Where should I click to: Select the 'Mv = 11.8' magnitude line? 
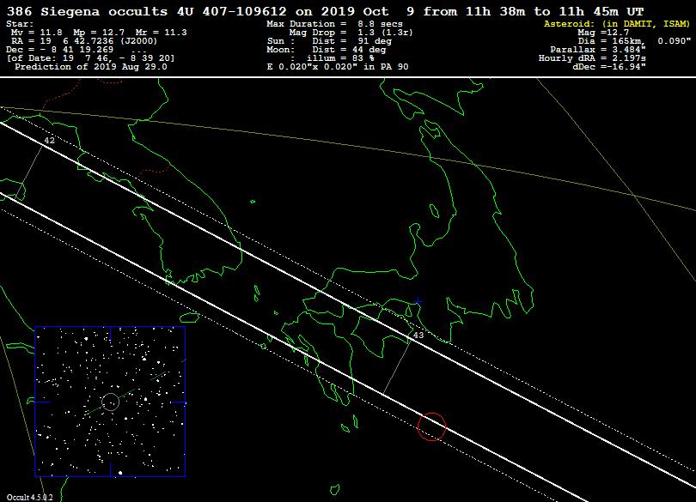coord(99,33)
